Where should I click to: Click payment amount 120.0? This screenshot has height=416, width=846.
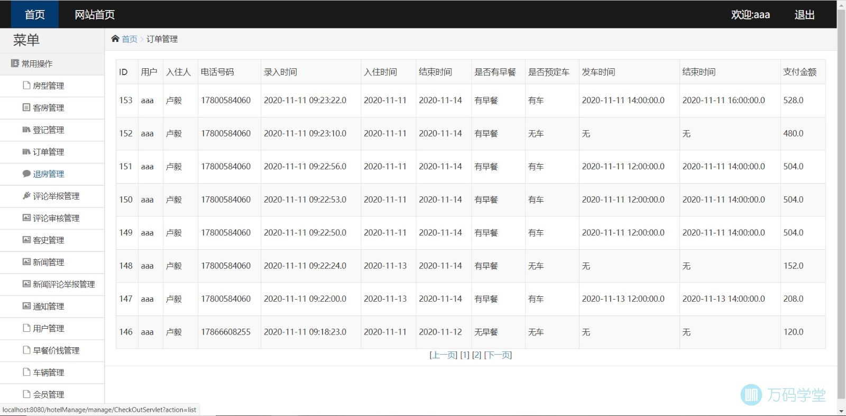pyautogui.click(x=793, y=332)
